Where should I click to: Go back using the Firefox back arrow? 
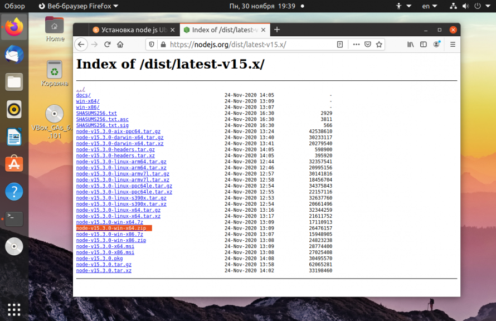pos(81,45)
